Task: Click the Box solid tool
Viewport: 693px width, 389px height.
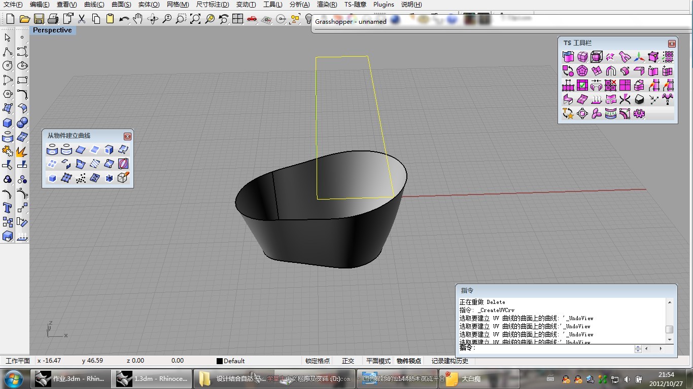Action: [x=8, y=123]
